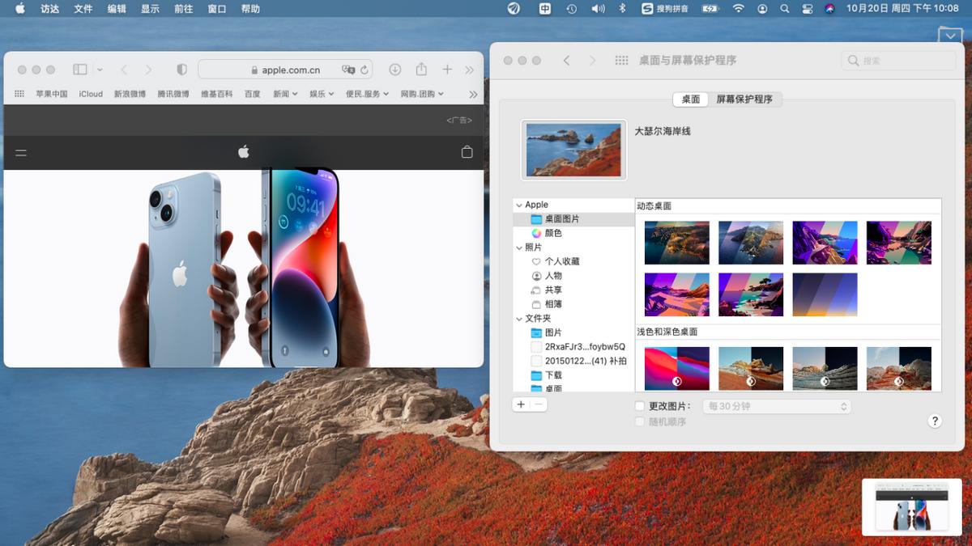This screenshot has width=972, height=546.
Task: Open the 每30分钟 interval dropdown
Action: pyautogui.click(x=775, y=405)
